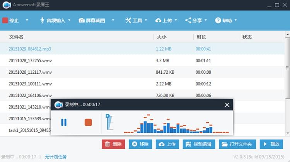Sort by the 时长 column header
Image resolution: width=290 pixels, height=162 pixels.
pyautogui.click(x=201, y=37)
